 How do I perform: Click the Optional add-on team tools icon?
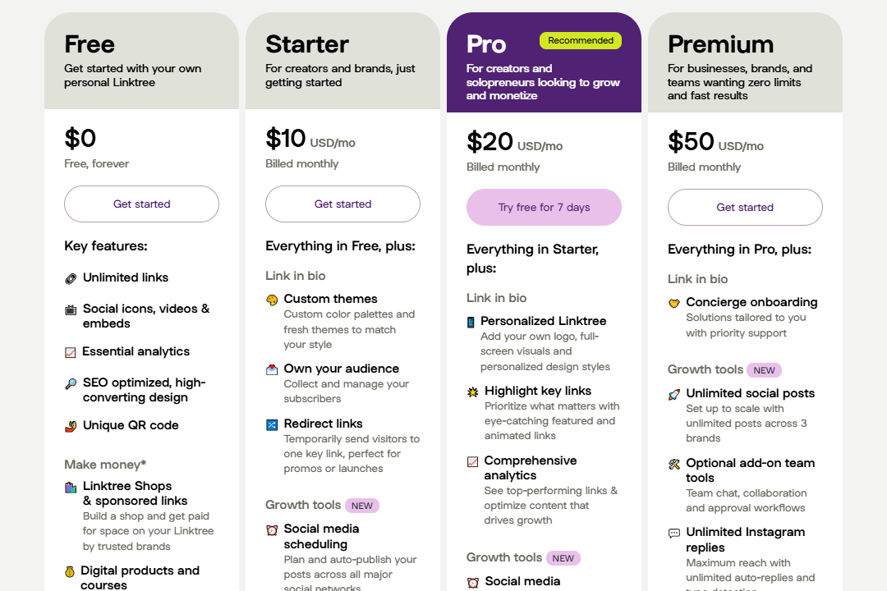[x=674, y=464]
